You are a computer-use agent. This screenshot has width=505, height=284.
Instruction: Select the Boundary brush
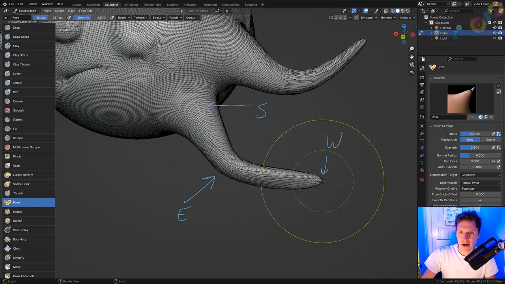click(28, 239)
